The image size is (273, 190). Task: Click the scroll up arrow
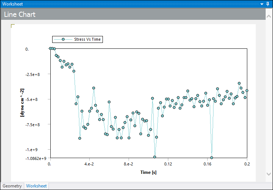tap(269, 17)
